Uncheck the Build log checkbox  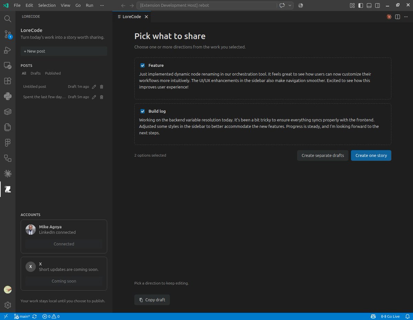coord(142,111)
